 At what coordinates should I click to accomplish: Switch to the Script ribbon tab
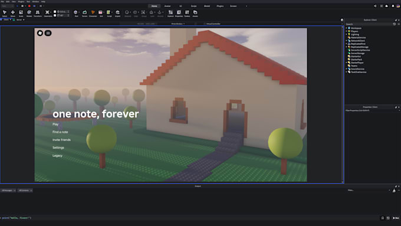pyautogui.click(x=194, y=6)
